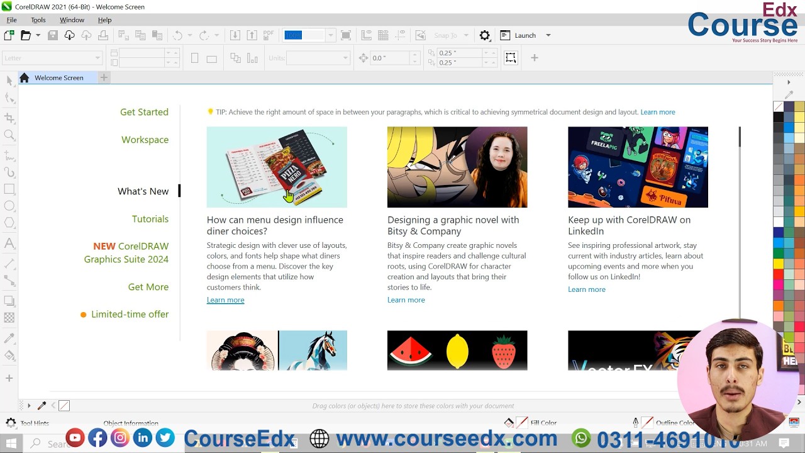This screenshot has height=453, width=805.
Task: Click the home icon on Welcome tab
Action: tap(24, 77)
